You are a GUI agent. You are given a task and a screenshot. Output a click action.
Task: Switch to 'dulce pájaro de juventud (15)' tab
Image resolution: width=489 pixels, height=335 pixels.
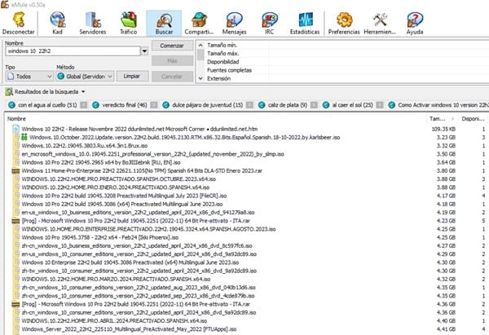coord(207,105)
